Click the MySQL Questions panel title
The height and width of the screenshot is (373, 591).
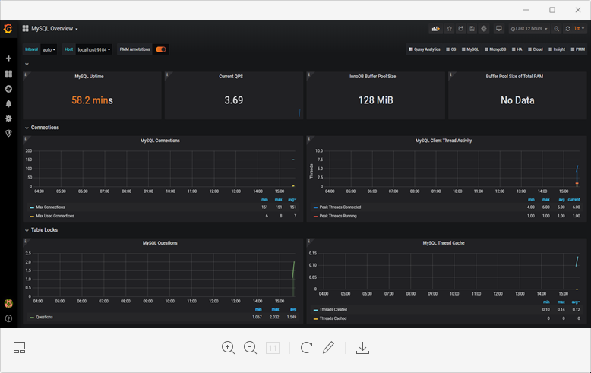click(x=160, y=243)
